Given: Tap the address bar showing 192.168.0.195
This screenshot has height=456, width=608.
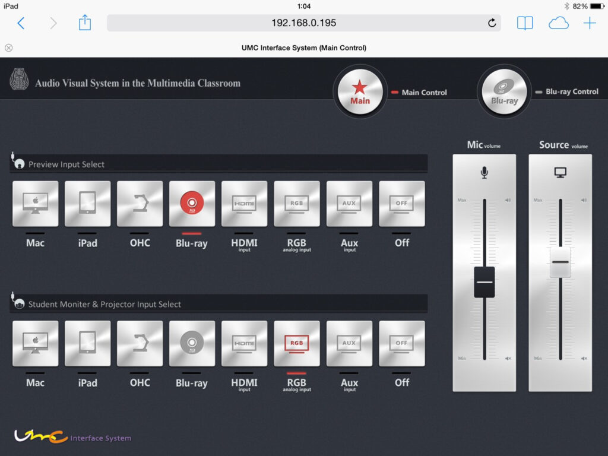Looking at the screenshot, I should pyautogui.click(x=303, y=23).
